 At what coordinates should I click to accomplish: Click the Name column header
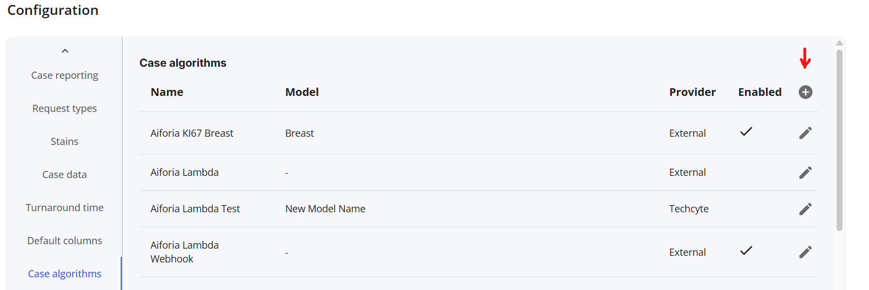pyautogui.click(x=167, y=92)
